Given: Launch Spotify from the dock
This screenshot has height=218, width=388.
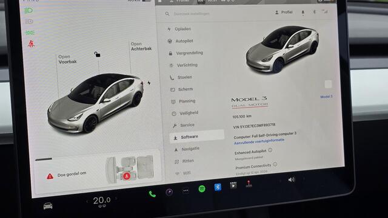Looking at the screenshot, I should tap(202, 189).
